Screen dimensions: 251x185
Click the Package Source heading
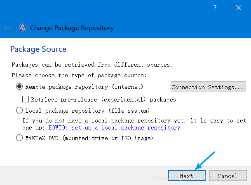[38, 49]
